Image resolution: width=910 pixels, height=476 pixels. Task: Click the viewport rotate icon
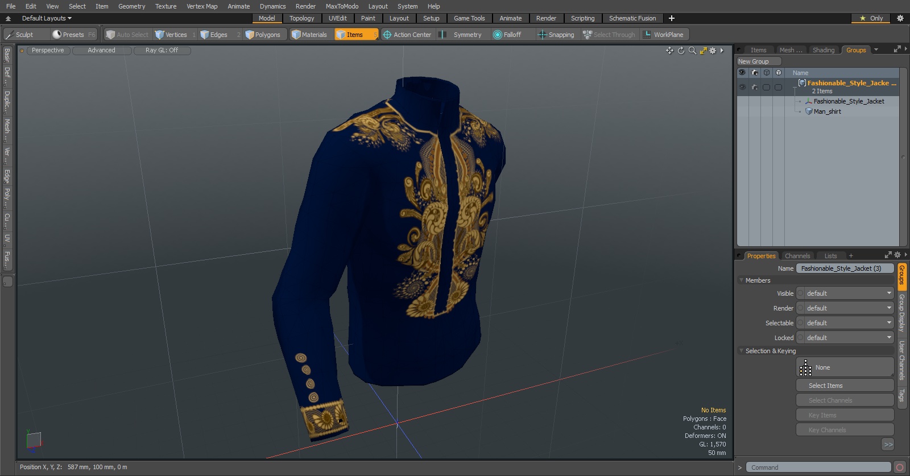pos(681,51)
